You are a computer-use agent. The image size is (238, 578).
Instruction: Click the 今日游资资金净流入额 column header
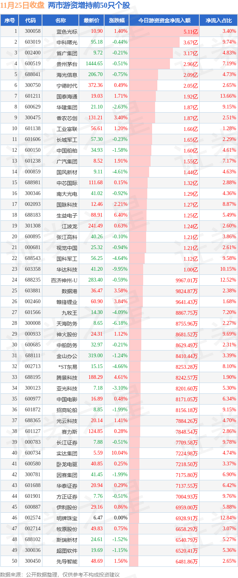(164, 21)
